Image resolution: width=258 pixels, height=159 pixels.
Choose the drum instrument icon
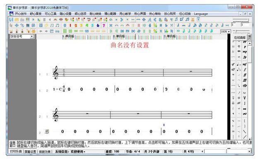[x=11, y=31]
